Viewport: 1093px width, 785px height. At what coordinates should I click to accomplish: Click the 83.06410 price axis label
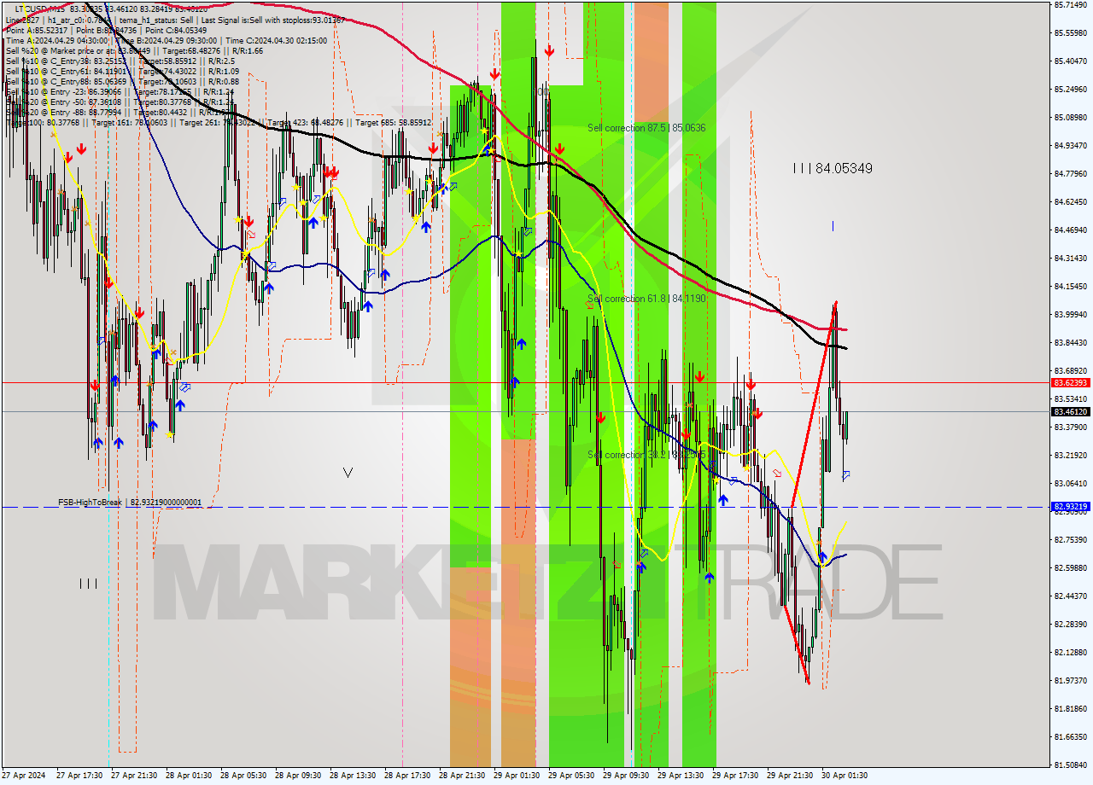1071,483
